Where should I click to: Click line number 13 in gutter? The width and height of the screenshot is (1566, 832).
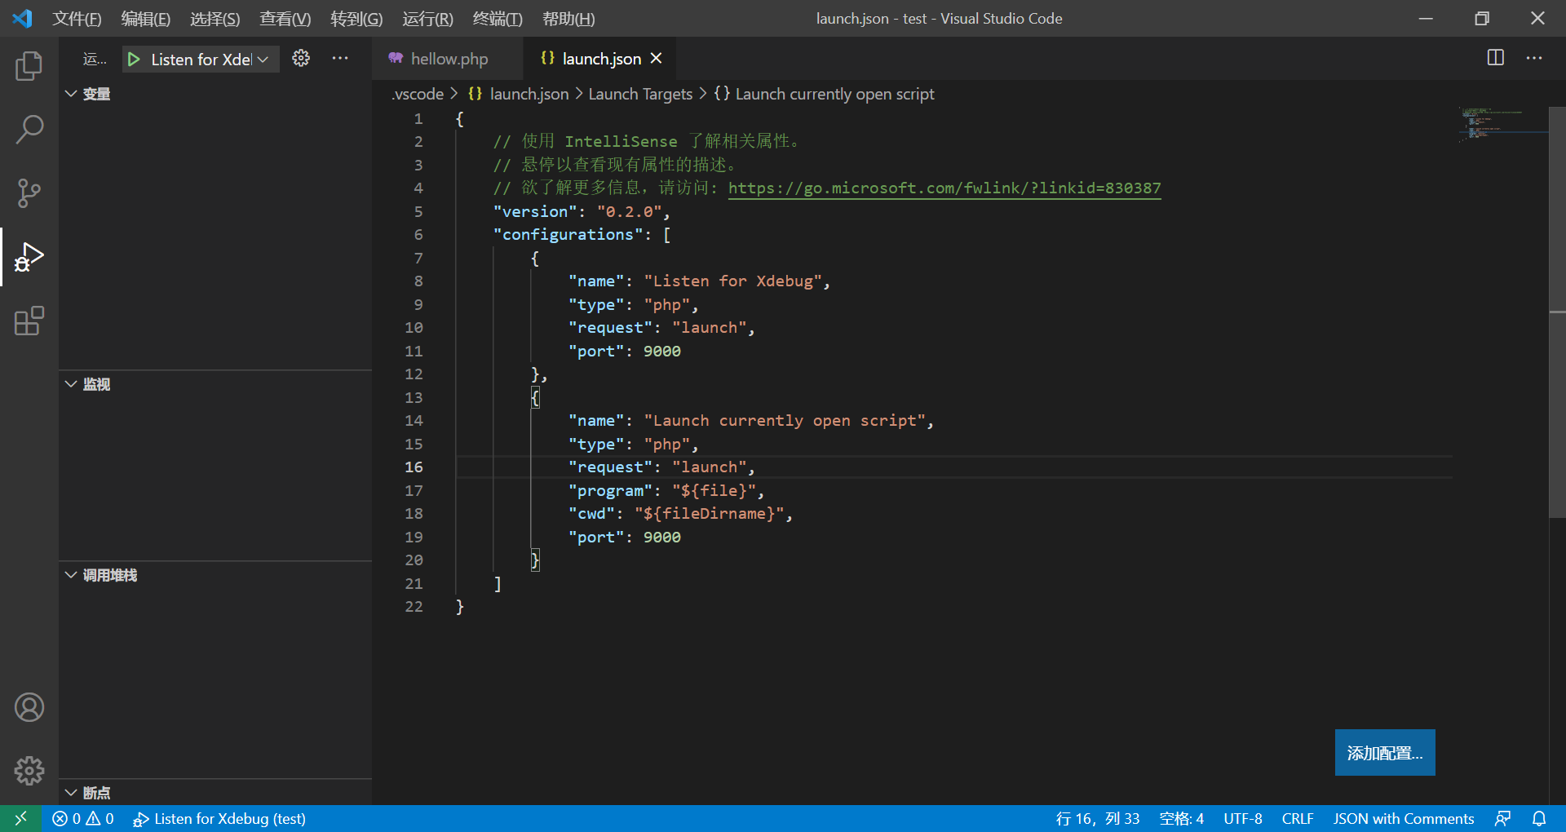pos(414,398)
